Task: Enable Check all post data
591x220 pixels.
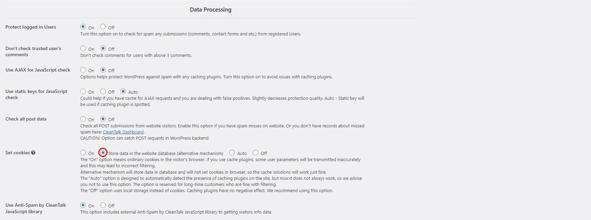Action: tap(83, 119)
